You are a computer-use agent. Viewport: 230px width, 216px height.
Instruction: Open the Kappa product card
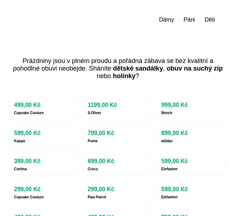pos(44,136)
